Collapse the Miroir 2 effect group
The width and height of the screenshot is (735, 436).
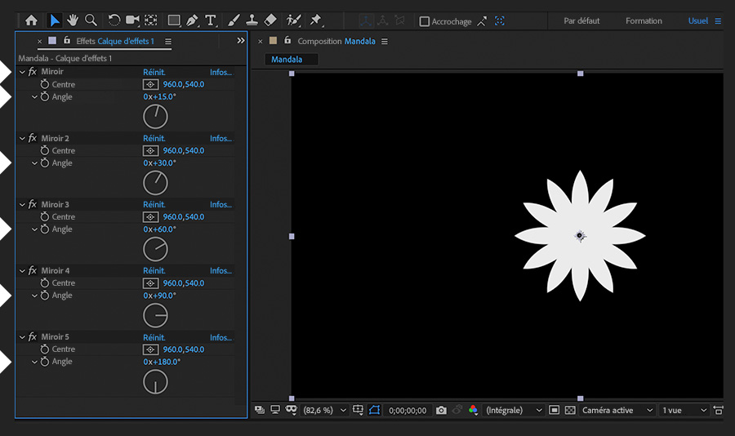pyautogui.click(x=23, y=138)
